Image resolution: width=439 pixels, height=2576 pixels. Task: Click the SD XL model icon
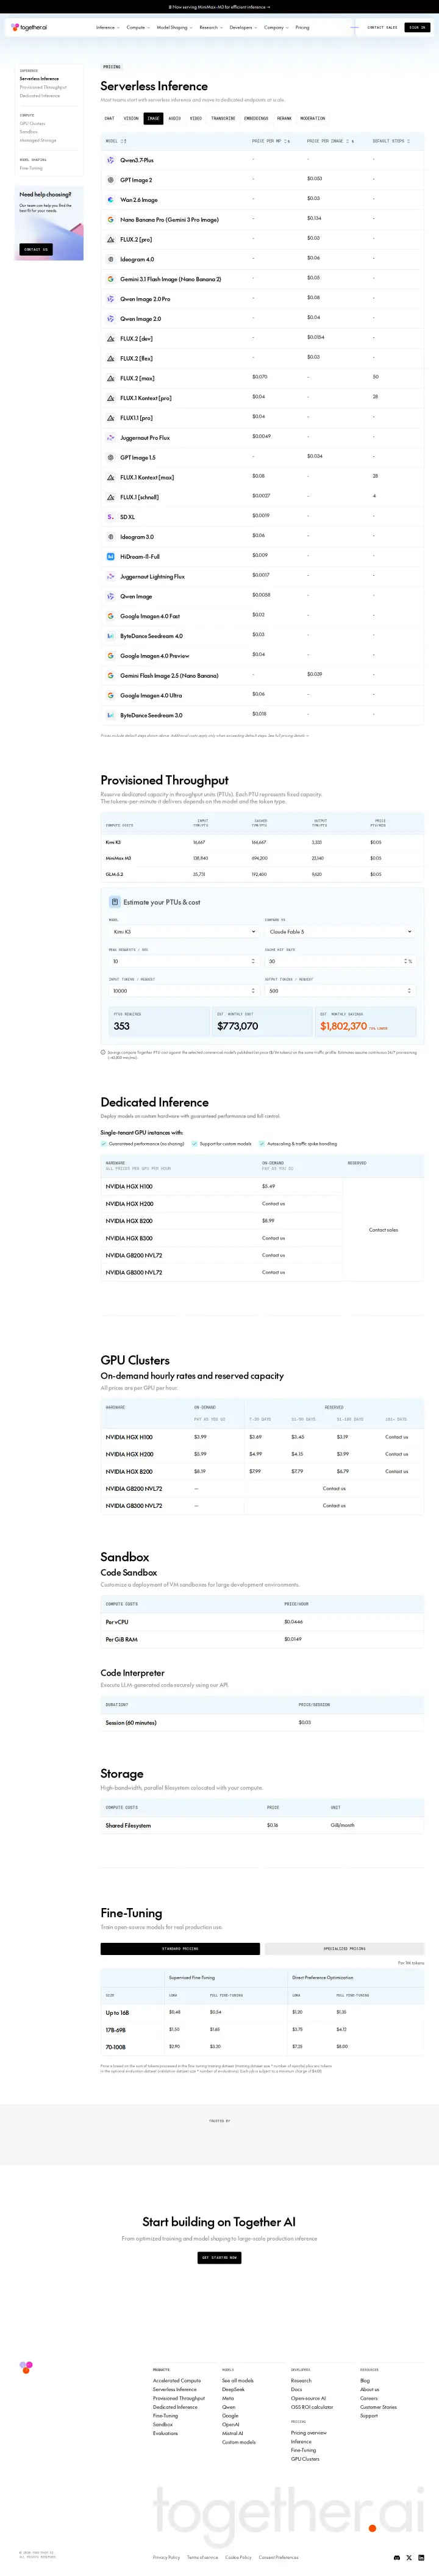coord(111,517)
